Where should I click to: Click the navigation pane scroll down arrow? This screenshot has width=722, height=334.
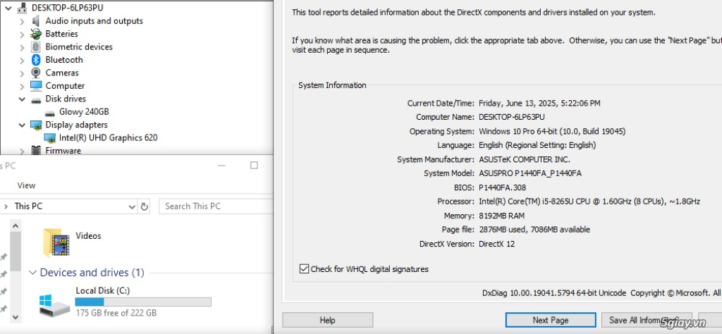[x=16, y=316]
